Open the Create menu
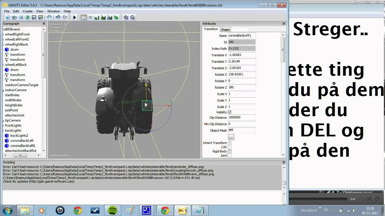 point(28,11)
